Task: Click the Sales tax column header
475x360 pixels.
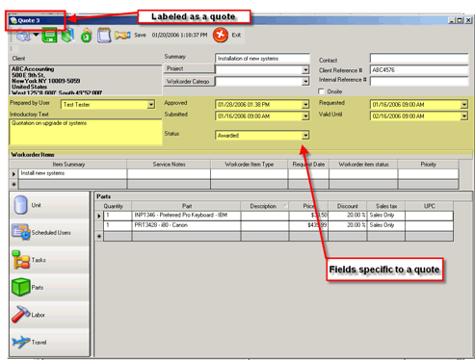Action: [x=386, y=206]
